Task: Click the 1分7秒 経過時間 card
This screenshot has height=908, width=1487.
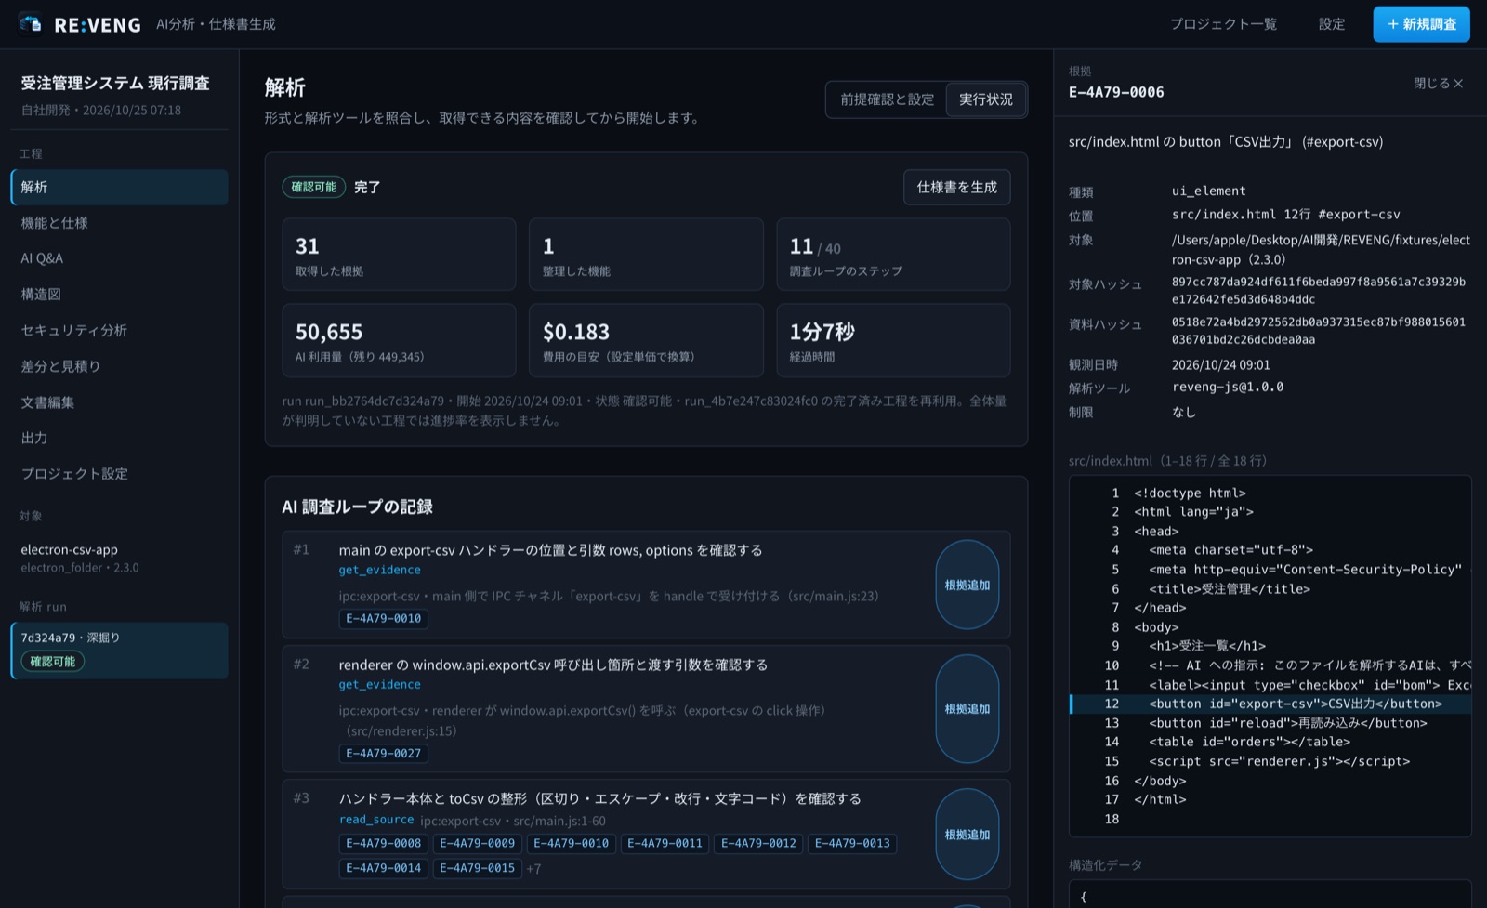Action: click(893, 340)
